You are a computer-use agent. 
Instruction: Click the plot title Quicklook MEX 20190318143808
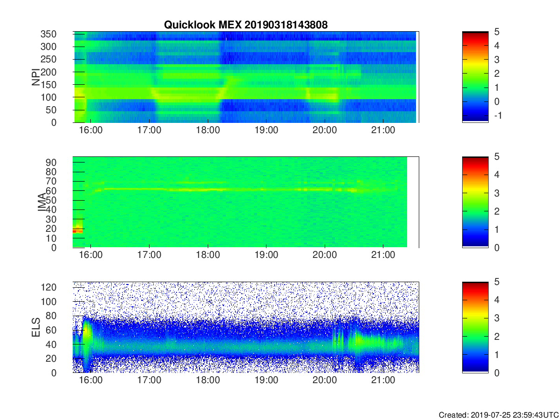[245, 25]
